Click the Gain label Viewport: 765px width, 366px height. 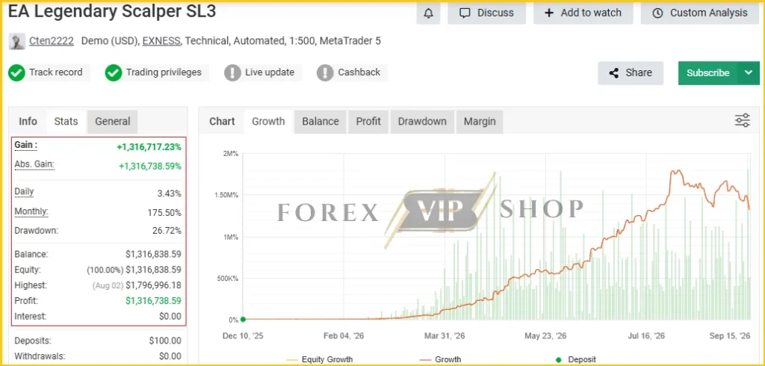(x=26, y=146)
